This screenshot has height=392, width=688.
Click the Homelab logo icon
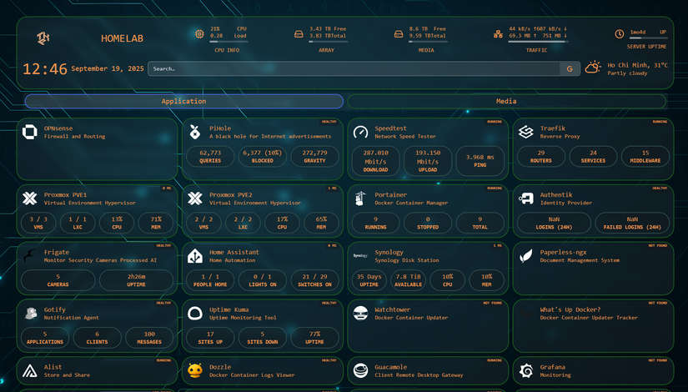43,38
